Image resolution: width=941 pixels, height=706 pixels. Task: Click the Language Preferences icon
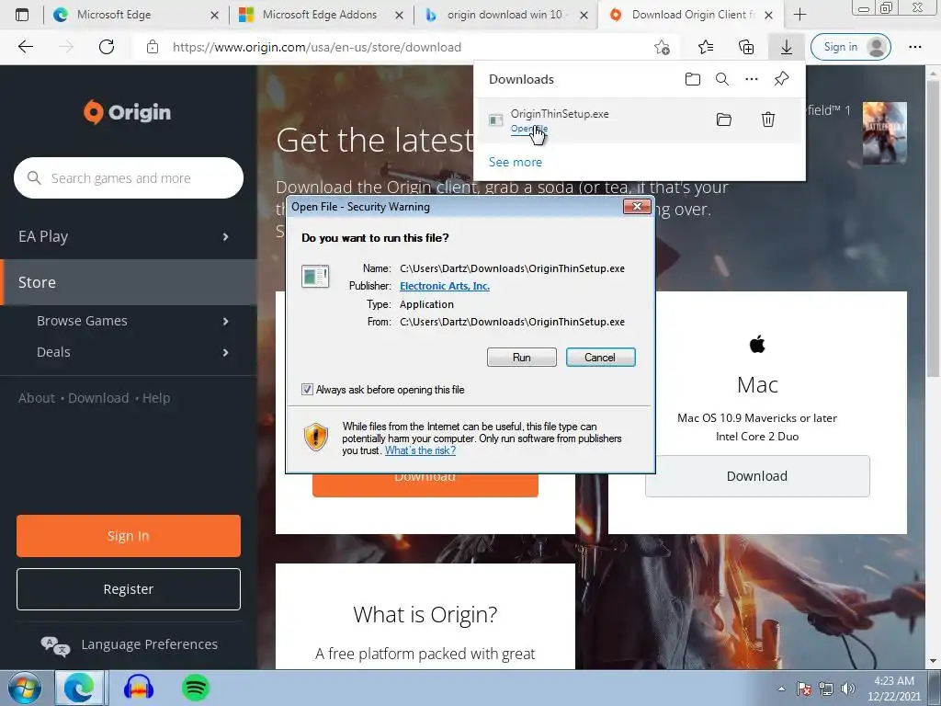click(55, 646)
